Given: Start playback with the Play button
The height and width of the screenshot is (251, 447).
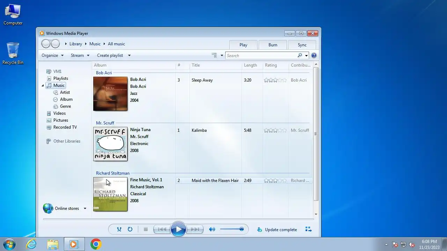Looking at the screenshot, I should [178, 229].
